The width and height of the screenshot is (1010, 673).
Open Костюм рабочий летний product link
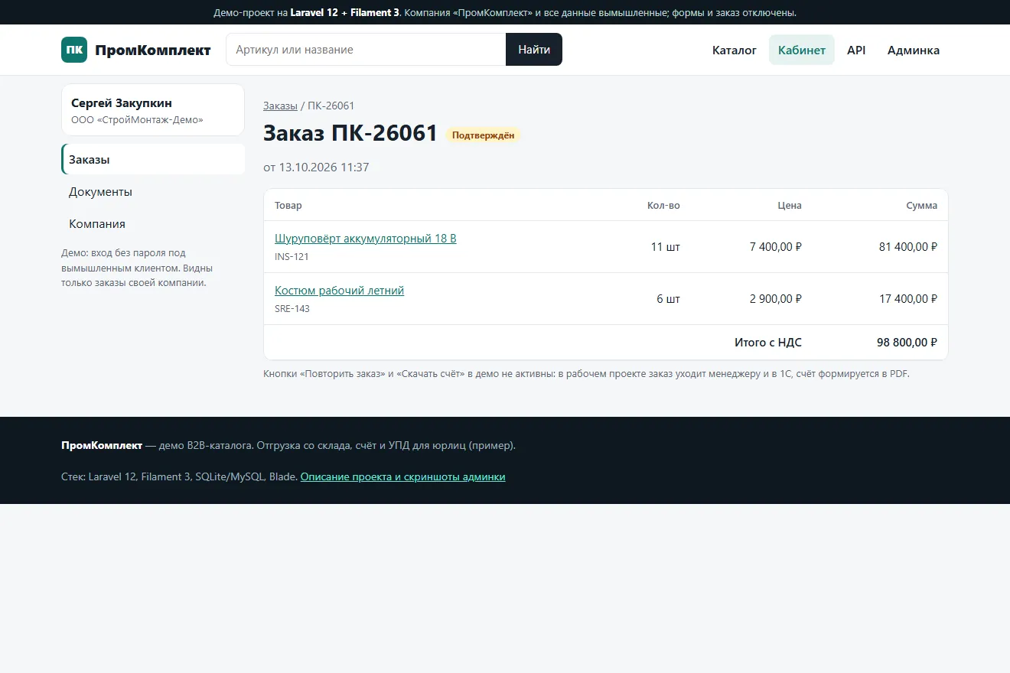coord(339,291)
